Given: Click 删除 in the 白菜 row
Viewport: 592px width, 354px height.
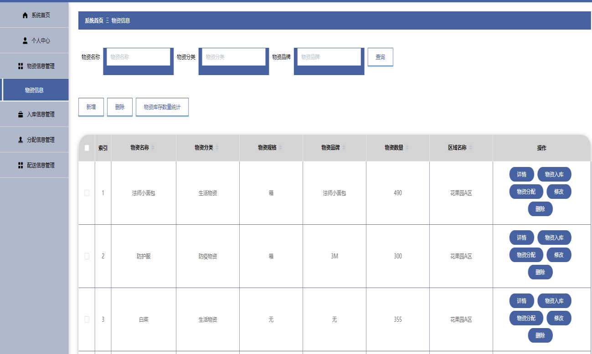Looking at the screenshot, I should (540, 335).
